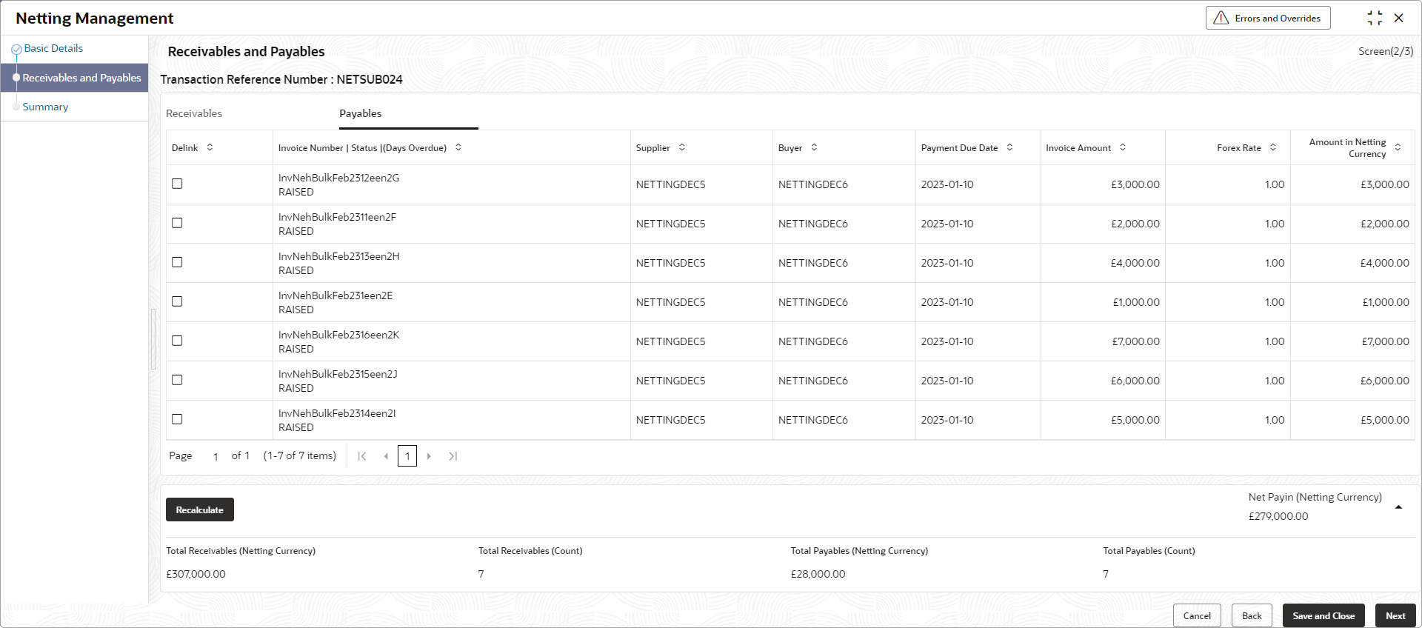The height and width of the screenshot is (628, 1422).
Task: Click the Screen(2/3) indicator
Action: [x=1386, y=51]
